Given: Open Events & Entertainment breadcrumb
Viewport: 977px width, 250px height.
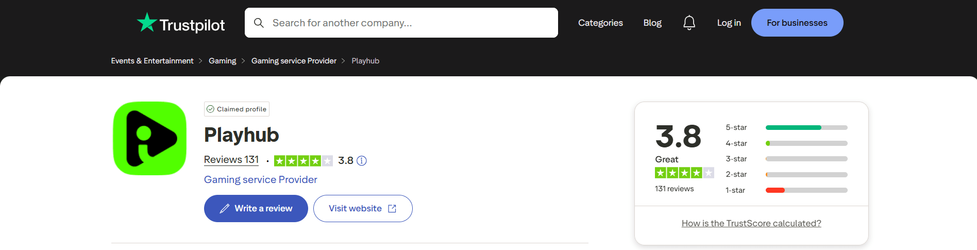Looking at the screenshot, I should pyautogui.click(x=152, y=61).
